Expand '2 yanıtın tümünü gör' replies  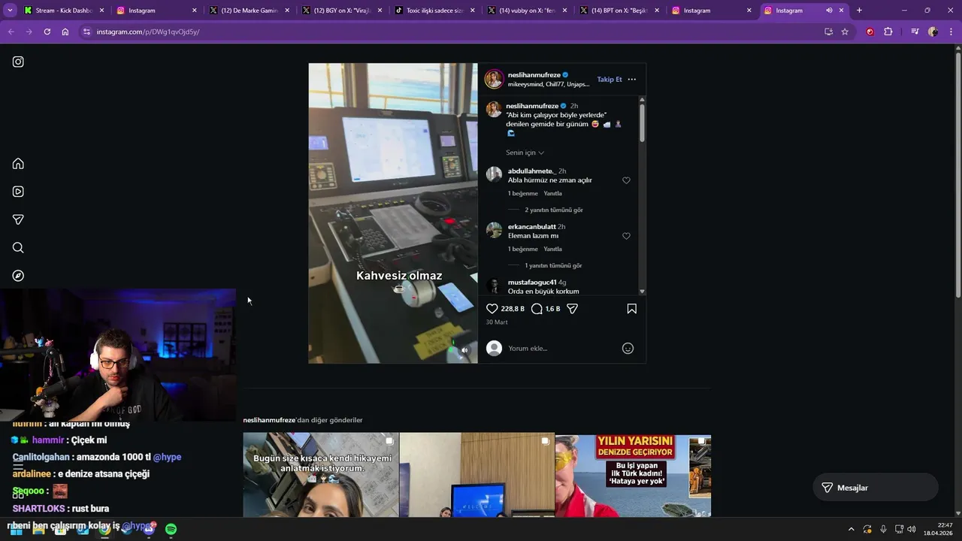pyautogui.click(x=554, y=210)
